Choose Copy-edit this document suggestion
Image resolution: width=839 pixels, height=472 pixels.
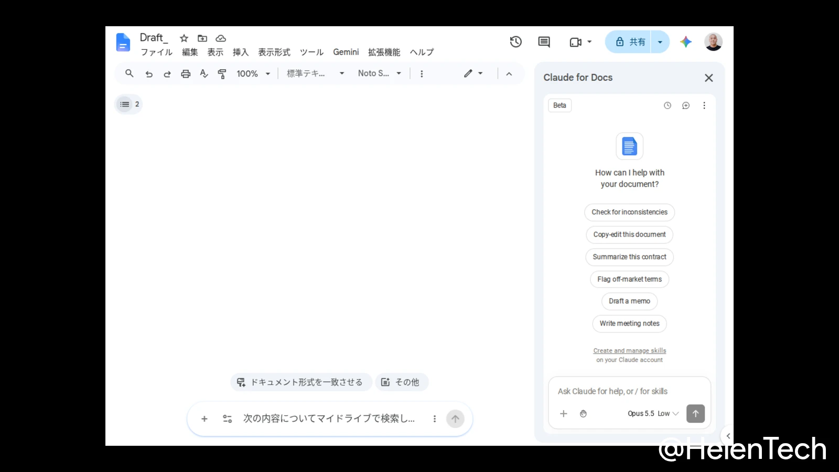click(x=629, y=235)
